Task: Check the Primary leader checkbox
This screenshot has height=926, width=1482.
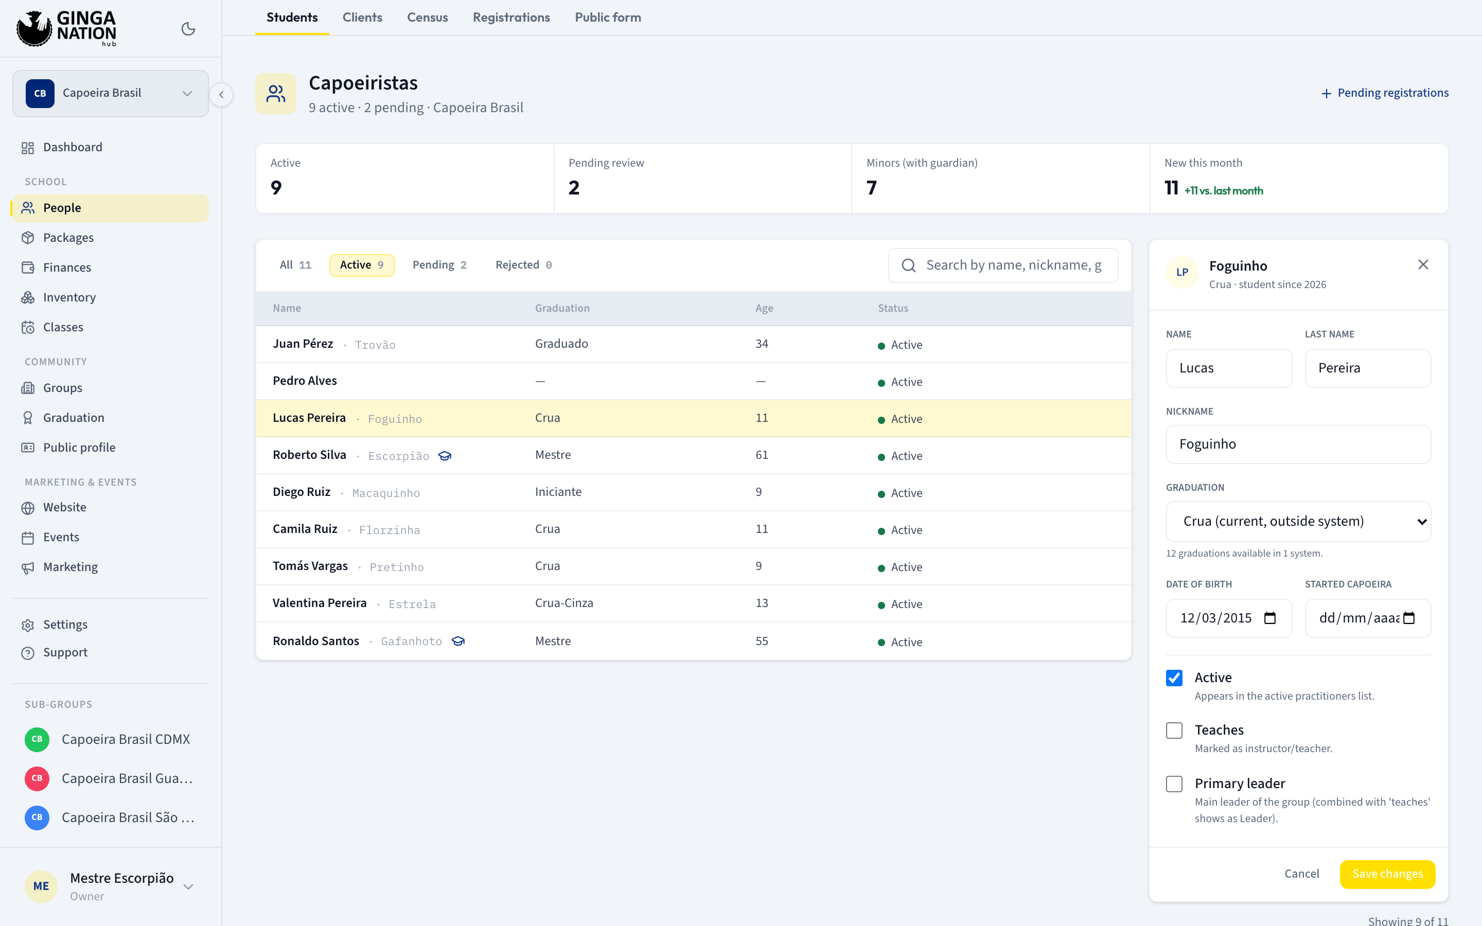Action: 1174,784
